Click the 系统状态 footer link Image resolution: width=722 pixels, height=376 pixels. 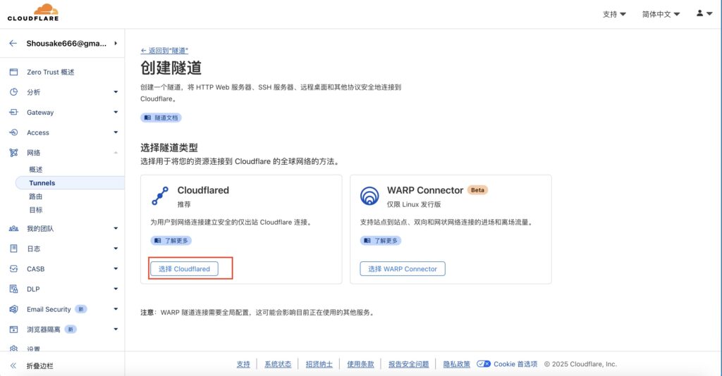pos(278,364)
